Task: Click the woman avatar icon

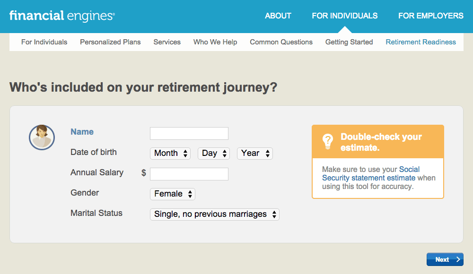Action: [42, 137]
